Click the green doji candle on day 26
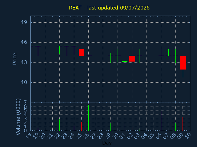This screenshot has height=147, width=197. pyautogui.click(x=89, y=56)
